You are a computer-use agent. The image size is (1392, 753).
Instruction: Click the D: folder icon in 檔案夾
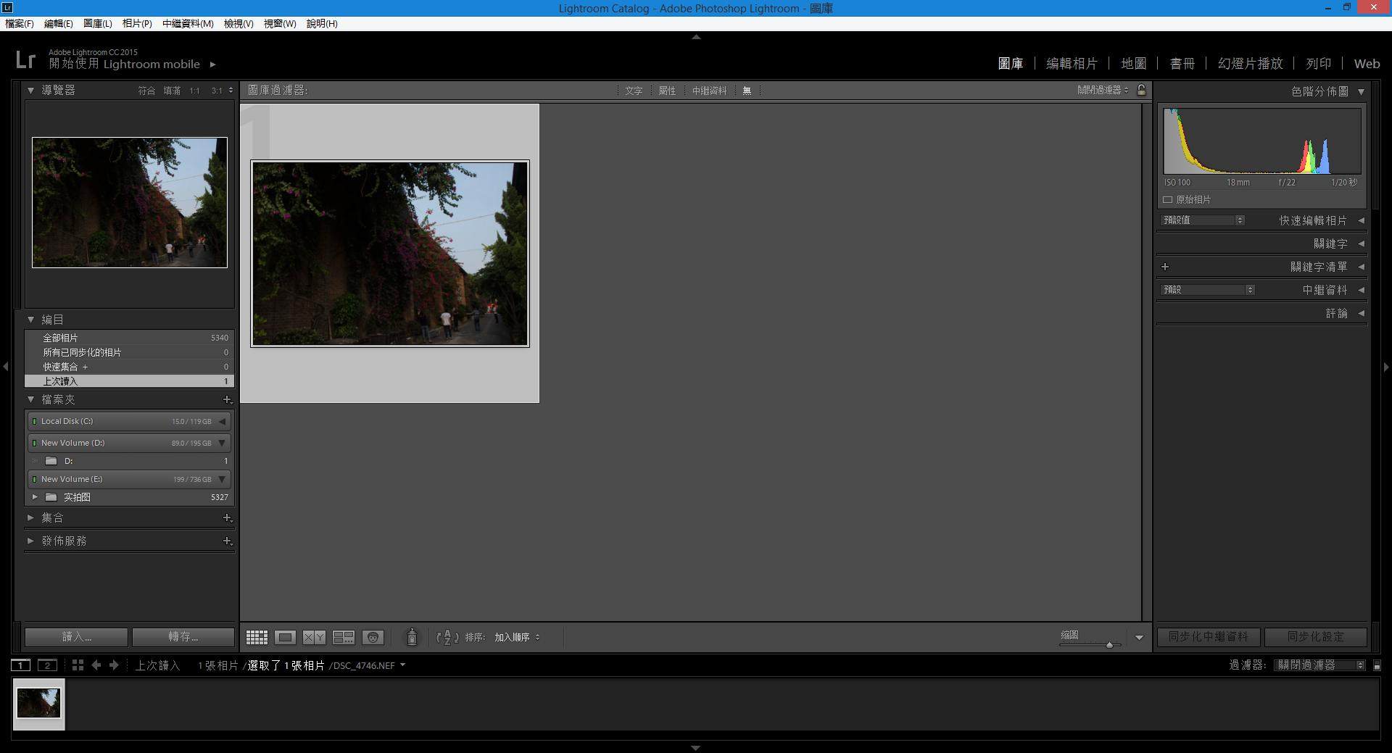51,461
